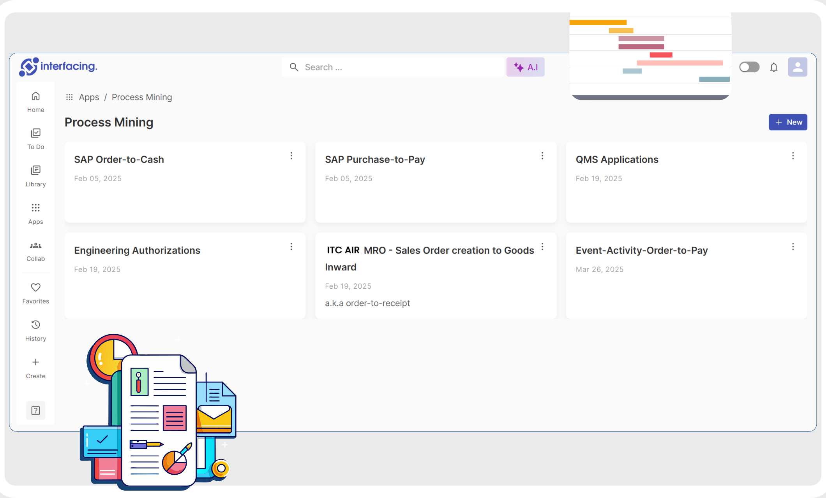Open the Collab section
Viewport: 826px width, 498px height.
[35, 251]
